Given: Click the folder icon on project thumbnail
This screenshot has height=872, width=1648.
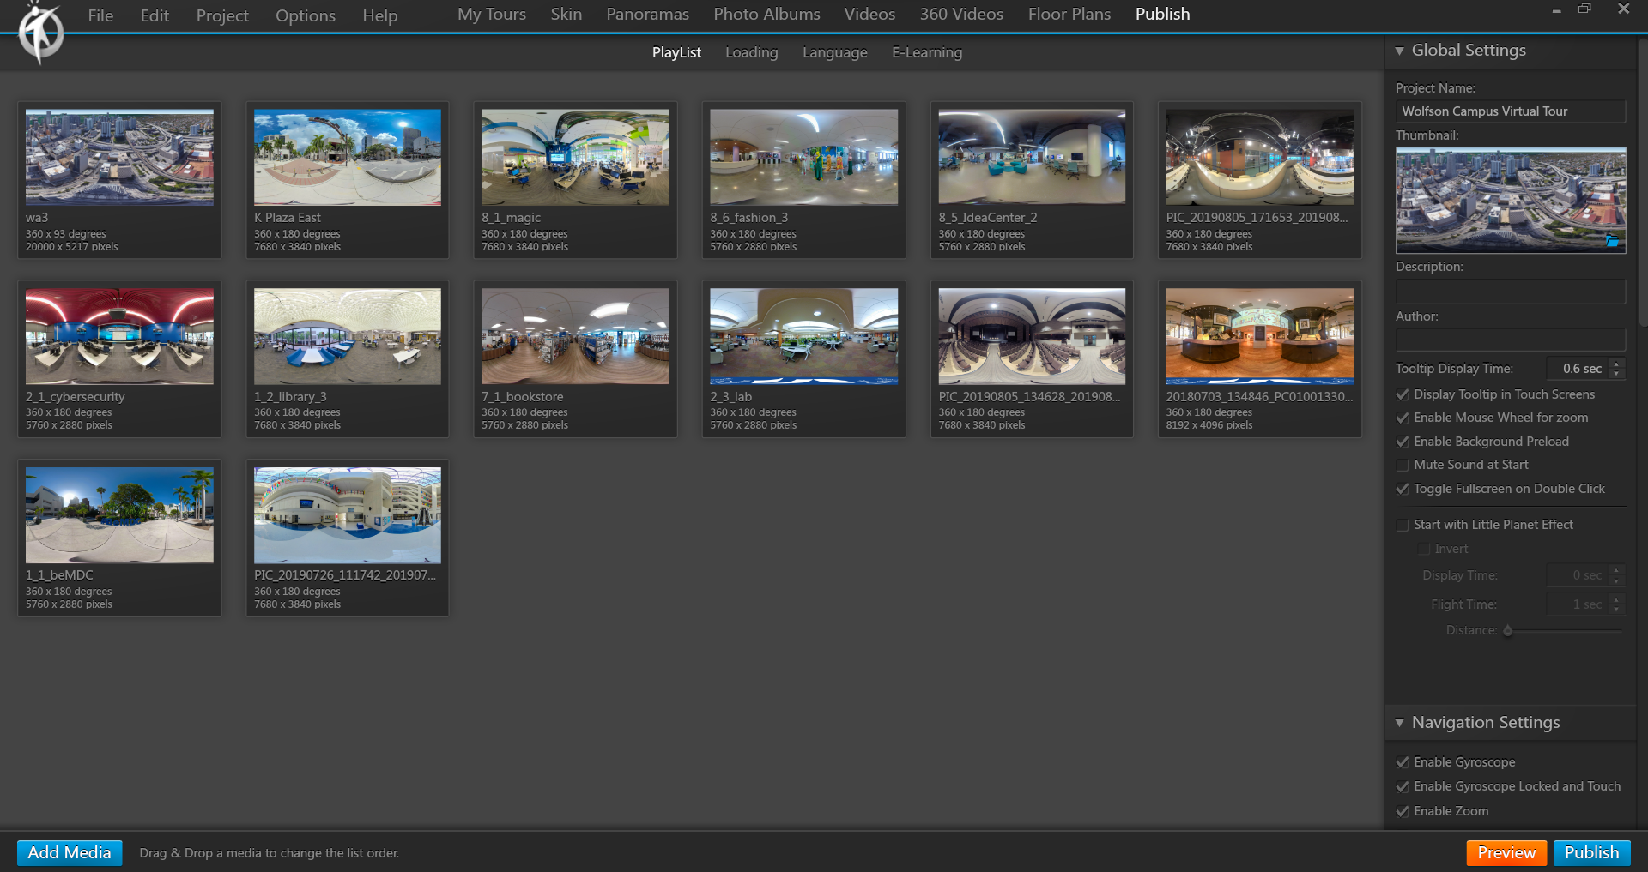Looking at the screenshot, I should coord(1612,242).
